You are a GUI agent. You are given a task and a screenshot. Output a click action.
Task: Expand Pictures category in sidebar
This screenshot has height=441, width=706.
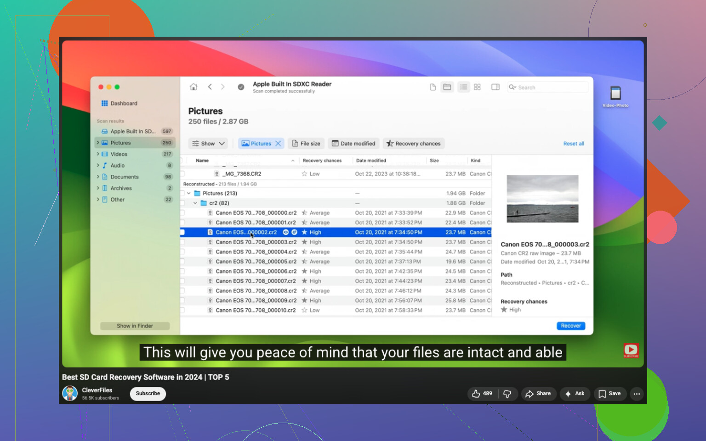[x=98, y=143]
